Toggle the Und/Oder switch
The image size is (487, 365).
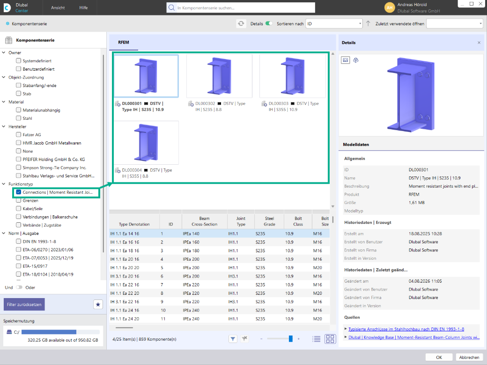[19, 287]
